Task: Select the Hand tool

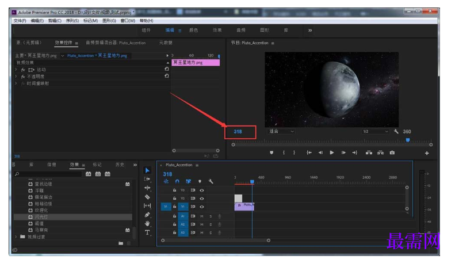Action: click(x=147, y=223)
